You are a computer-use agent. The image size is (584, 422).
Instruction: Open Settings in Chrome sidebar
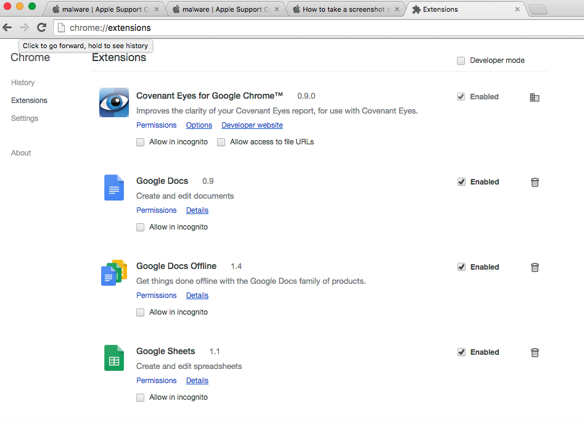click(25, 118)
